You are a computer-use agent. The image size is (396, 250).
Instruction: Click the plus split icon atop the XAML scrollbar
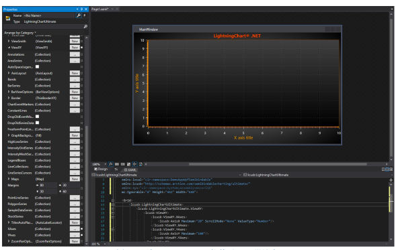pyautogui.click(x=391, y=180)
